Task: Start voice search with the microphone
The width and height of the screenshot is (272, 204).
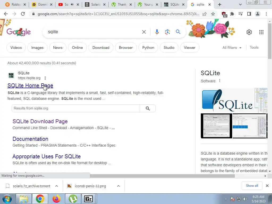Action: [x=157, y=32]
